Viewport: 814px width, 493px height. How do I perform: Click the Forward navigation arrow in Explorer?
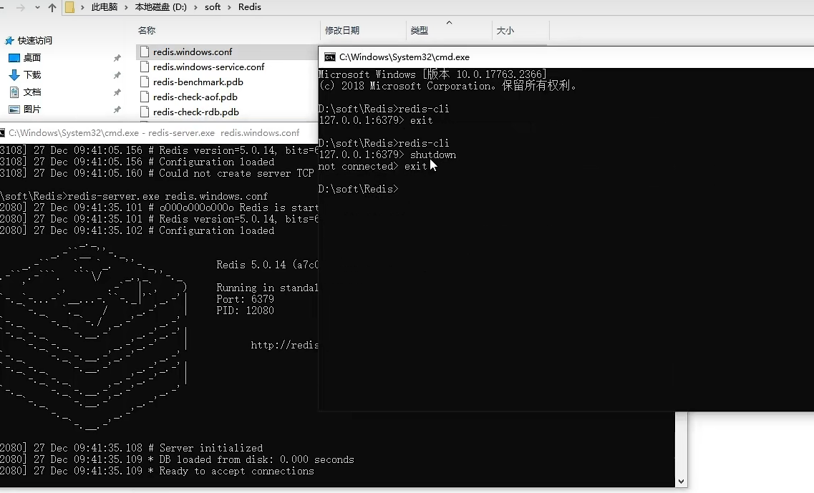[x=21, y=7]
